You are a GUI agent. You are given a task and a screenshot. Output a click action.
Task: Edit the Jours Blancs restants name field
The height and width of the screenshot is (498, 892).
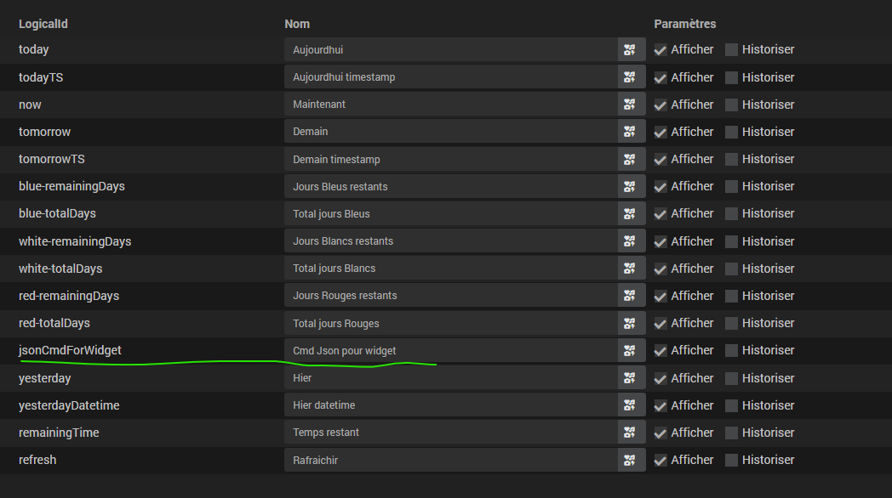point(450,241)
